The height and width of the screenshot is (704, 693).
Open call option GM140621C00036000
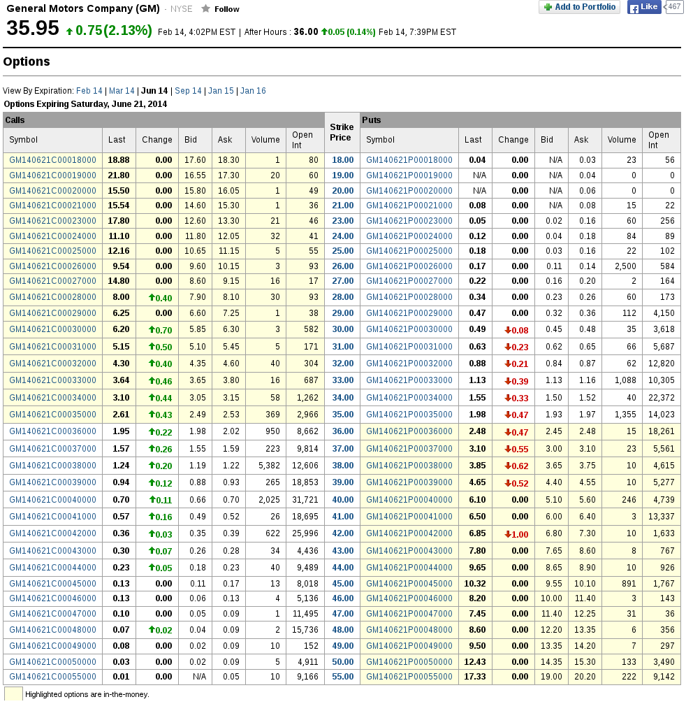(x=52, y=431)
